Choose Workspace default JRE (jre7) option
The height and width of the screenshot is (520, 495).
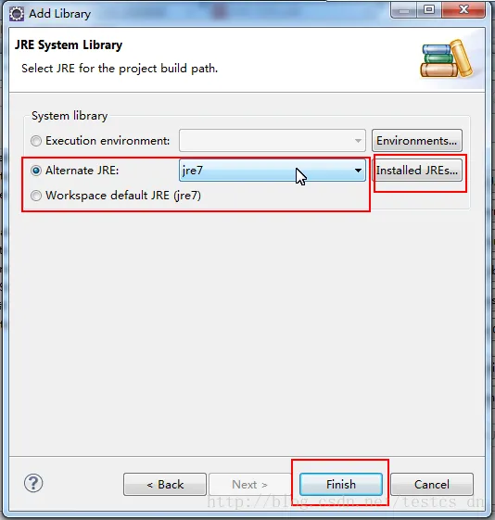[x=116, y=196]
